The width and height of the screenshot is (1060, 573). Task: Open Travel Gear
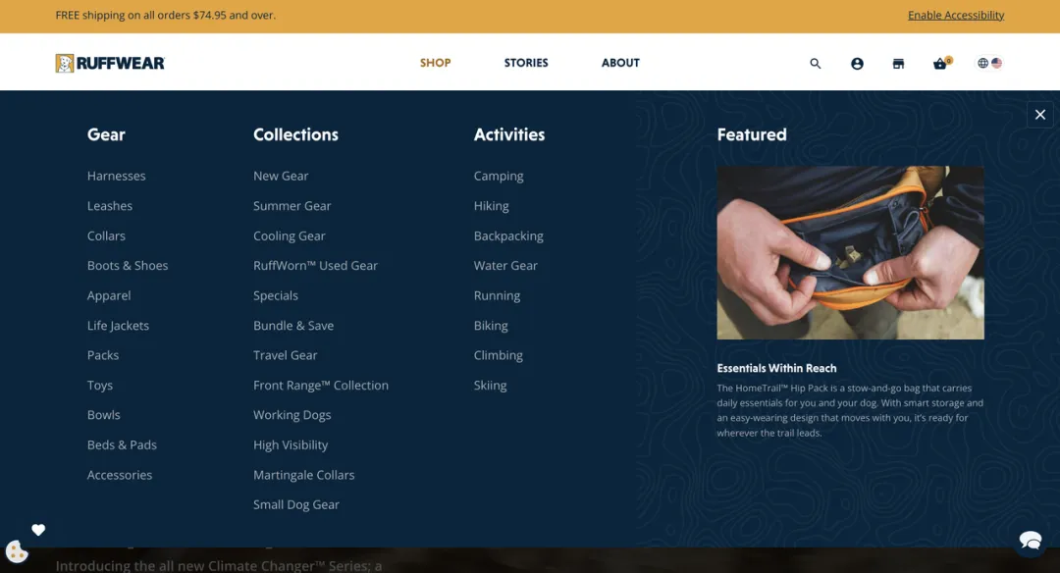click(286, 355)
